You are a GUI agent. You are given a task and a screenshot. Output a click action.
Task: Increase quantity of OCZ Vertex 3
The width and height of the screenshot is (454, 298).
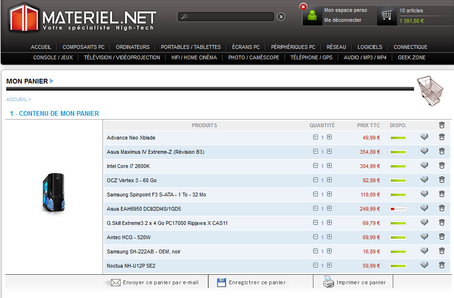coord(329,180)
